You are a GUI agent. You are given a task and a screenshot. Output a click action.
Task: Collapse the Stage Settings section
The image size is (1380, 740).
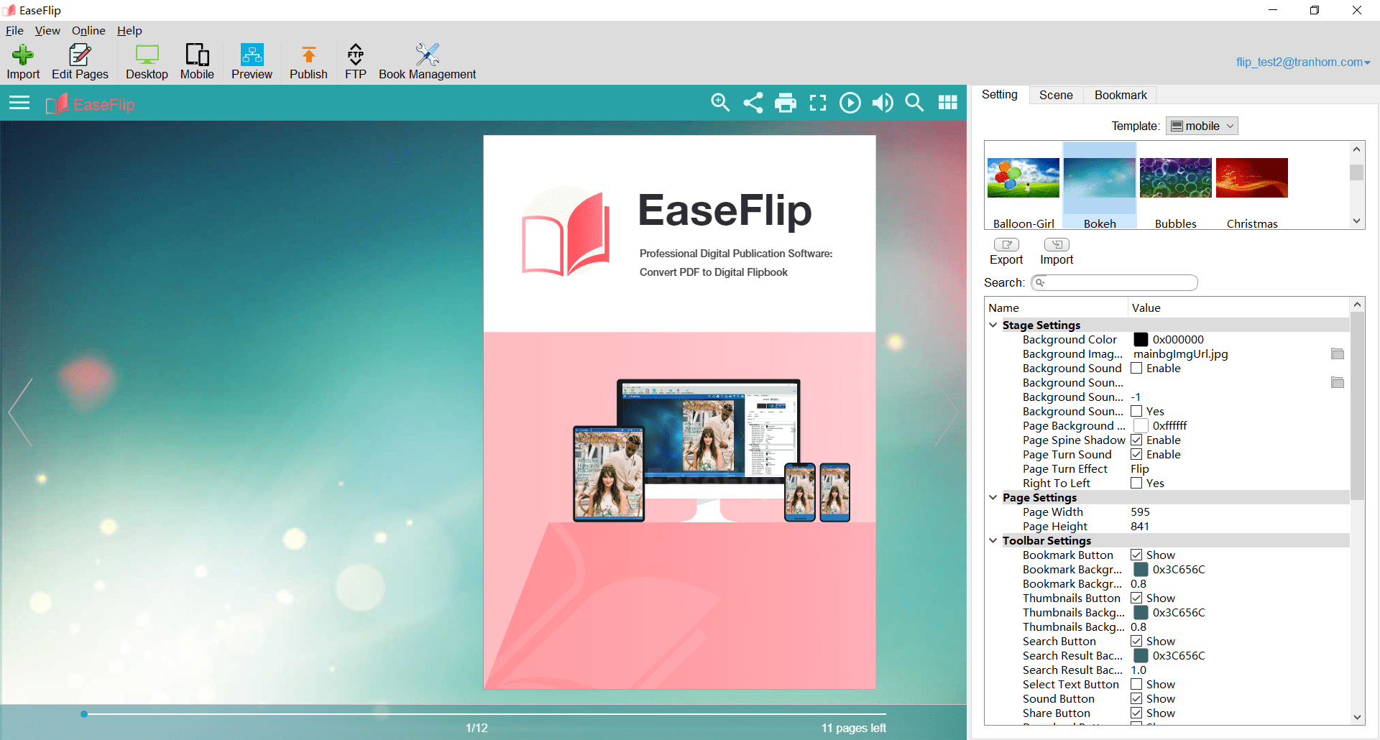[x=993, y=325]
